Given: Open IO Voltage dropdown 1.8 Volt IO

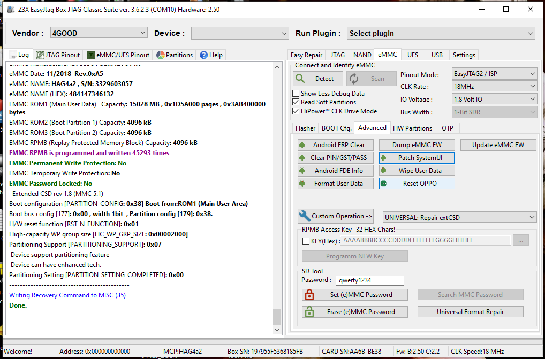Looking at the screenshot, I should click(494, 100).
